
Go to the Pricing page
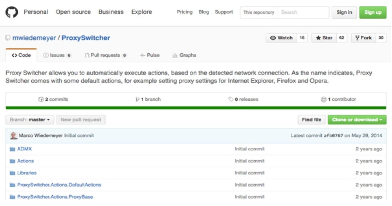pyautogui.click(x=185, y=12)
